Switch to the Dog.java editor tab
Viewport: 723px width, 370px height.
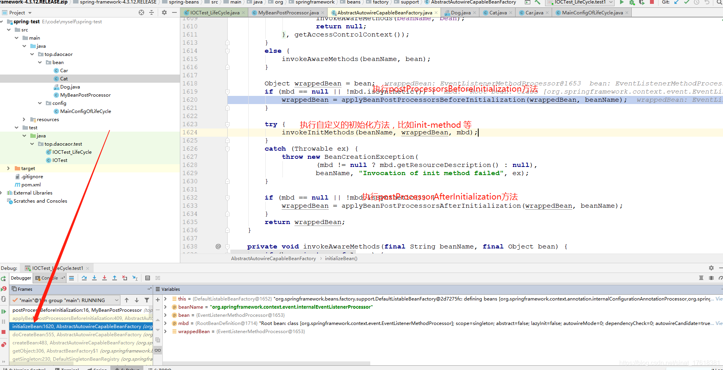coord(461,13)
